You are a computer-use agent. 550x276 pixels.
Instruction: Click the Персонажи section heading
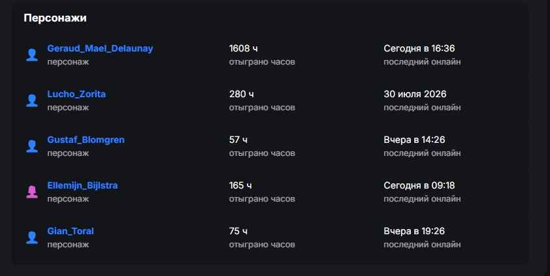point(55,18)
